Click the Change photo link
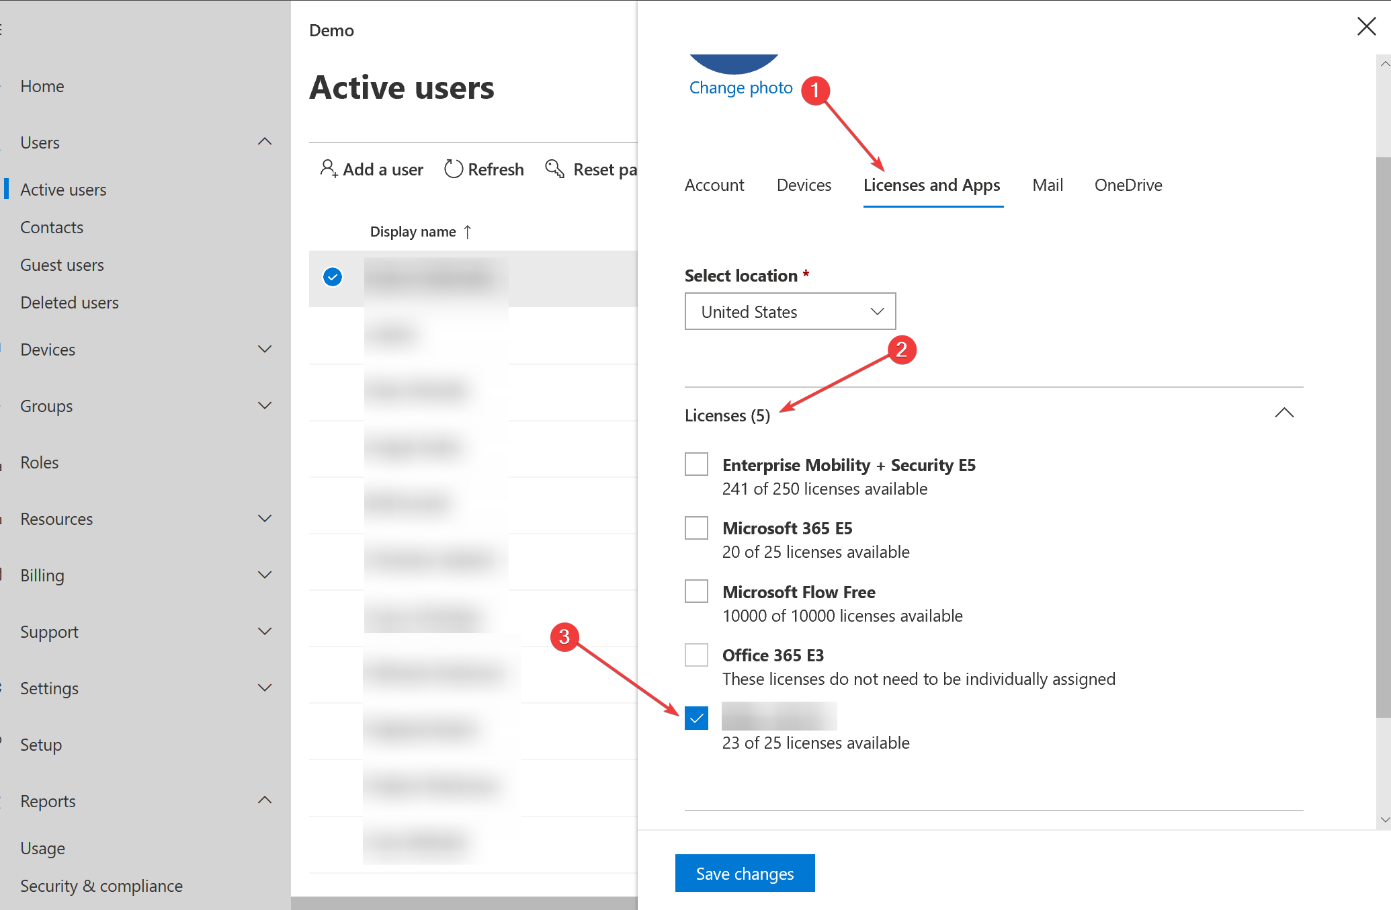Screen dimensions: 1391x910 (x=741, y=87)
